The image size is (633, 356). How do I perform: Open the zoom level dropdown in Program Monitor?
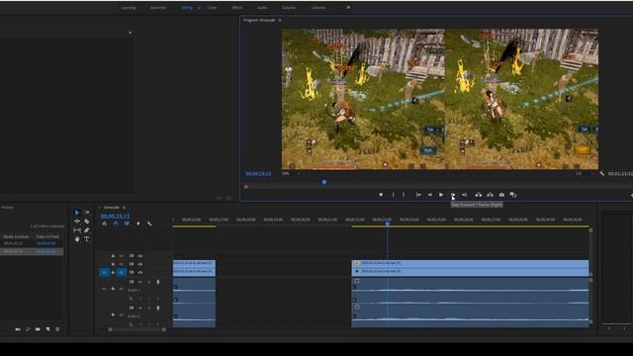(292, 174)
